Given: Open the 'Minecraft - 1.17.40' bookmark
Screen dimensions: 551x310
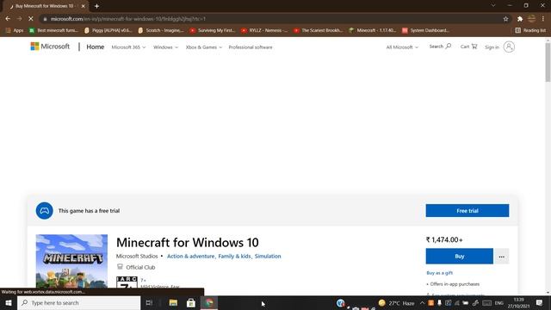Looking at the screenshot, I should click(373, 30).
